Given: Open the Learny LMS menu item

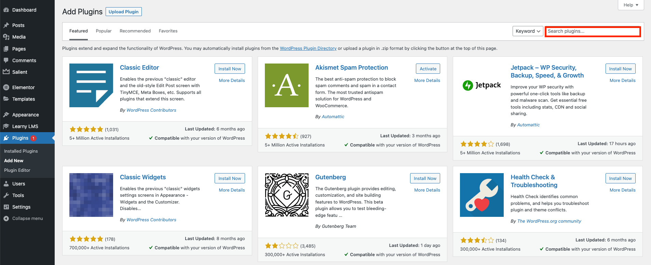Looking at the screenshot, I should 27,126.
